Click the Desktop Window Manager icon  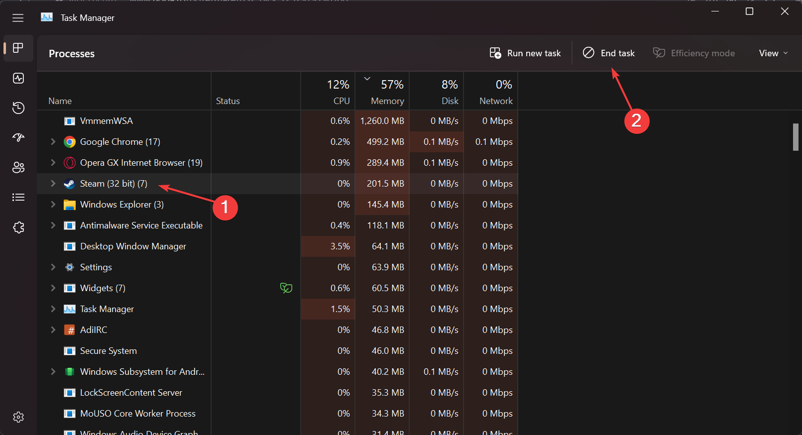[x=70, y=246]
